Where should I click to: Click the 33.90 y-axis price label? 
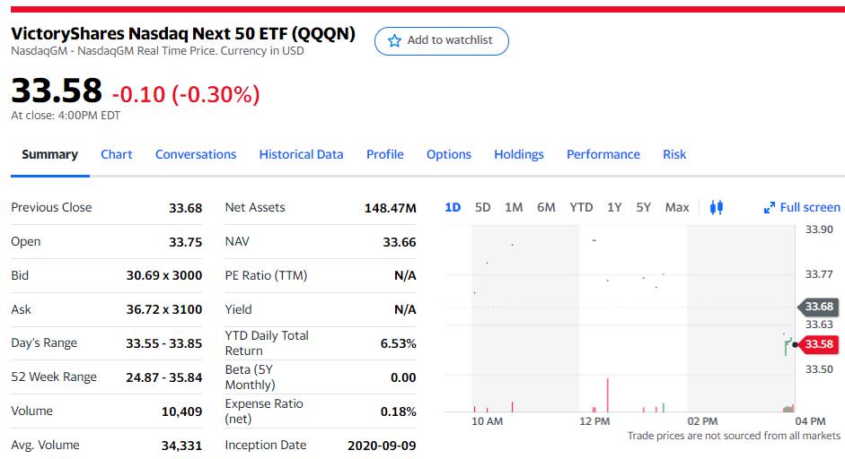[x=819, y=229]
